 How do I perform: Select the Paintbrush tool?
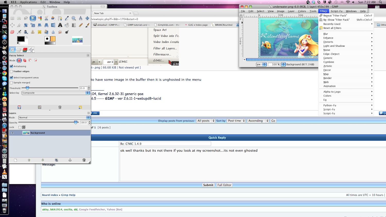(x=87, y=25)
